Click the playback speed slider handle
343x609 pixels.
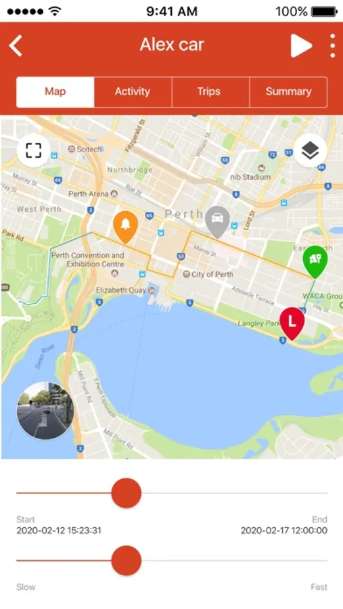(127, 560)
